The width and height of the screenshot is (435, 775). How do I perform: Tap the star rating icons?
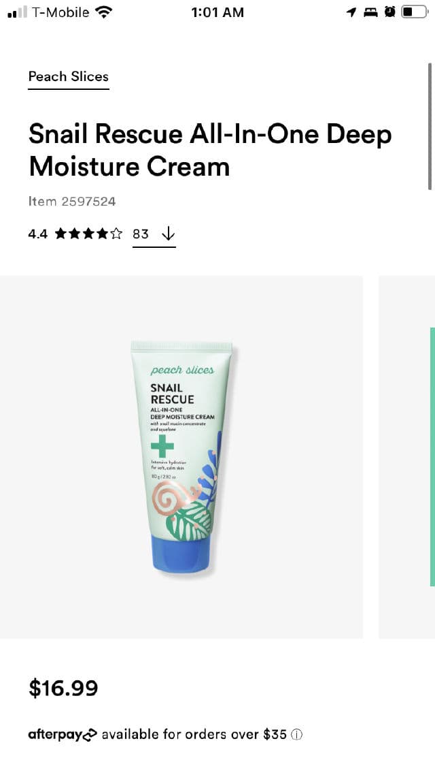[88, 234]
